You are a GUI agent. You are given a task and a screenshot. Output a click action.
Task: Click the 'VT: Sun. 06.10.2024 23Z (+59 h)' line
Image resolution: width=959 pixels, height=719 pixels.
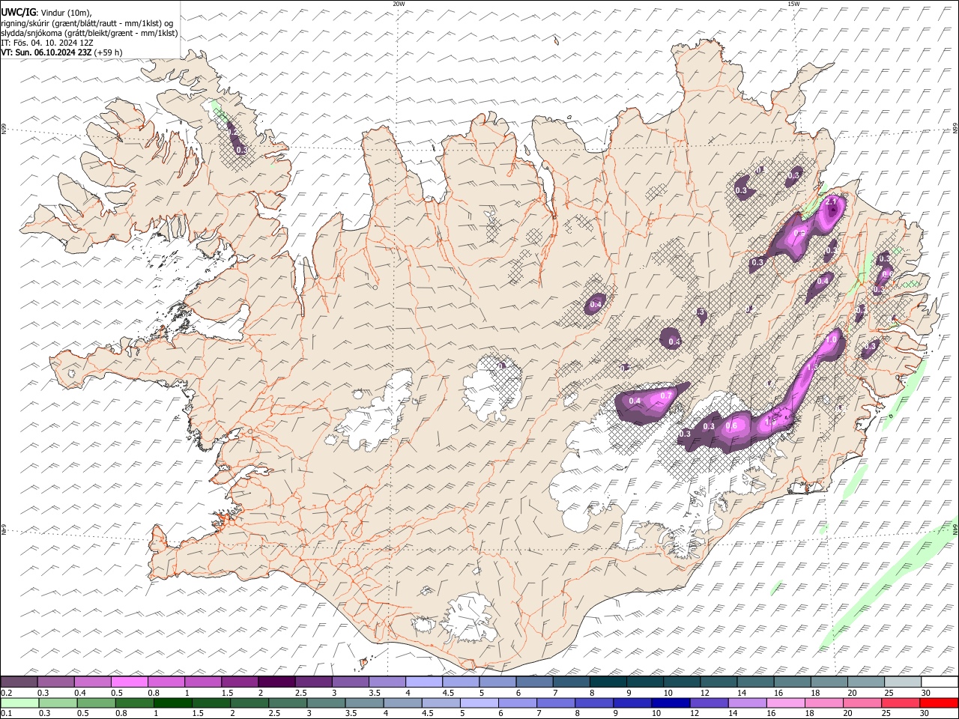61,52
